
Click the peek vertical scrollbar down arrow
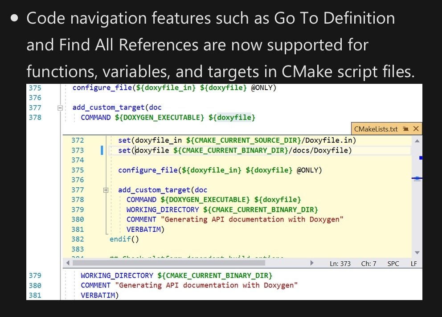417,252
